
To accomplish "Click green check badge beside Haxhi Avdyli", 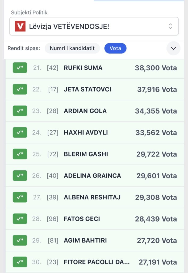I will click(x=20, y=133).
